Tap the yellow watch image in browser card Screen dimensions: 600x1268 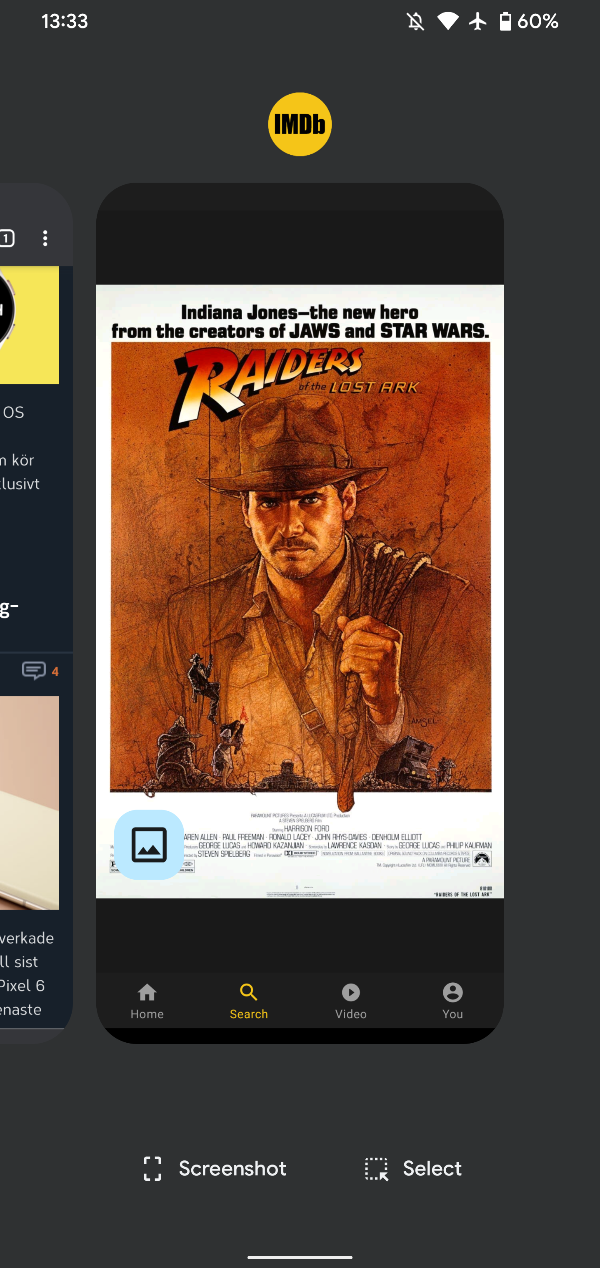coord(29,325)
